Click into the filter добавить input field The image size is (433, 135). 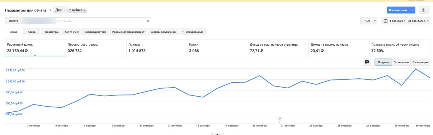pos(103,21)
